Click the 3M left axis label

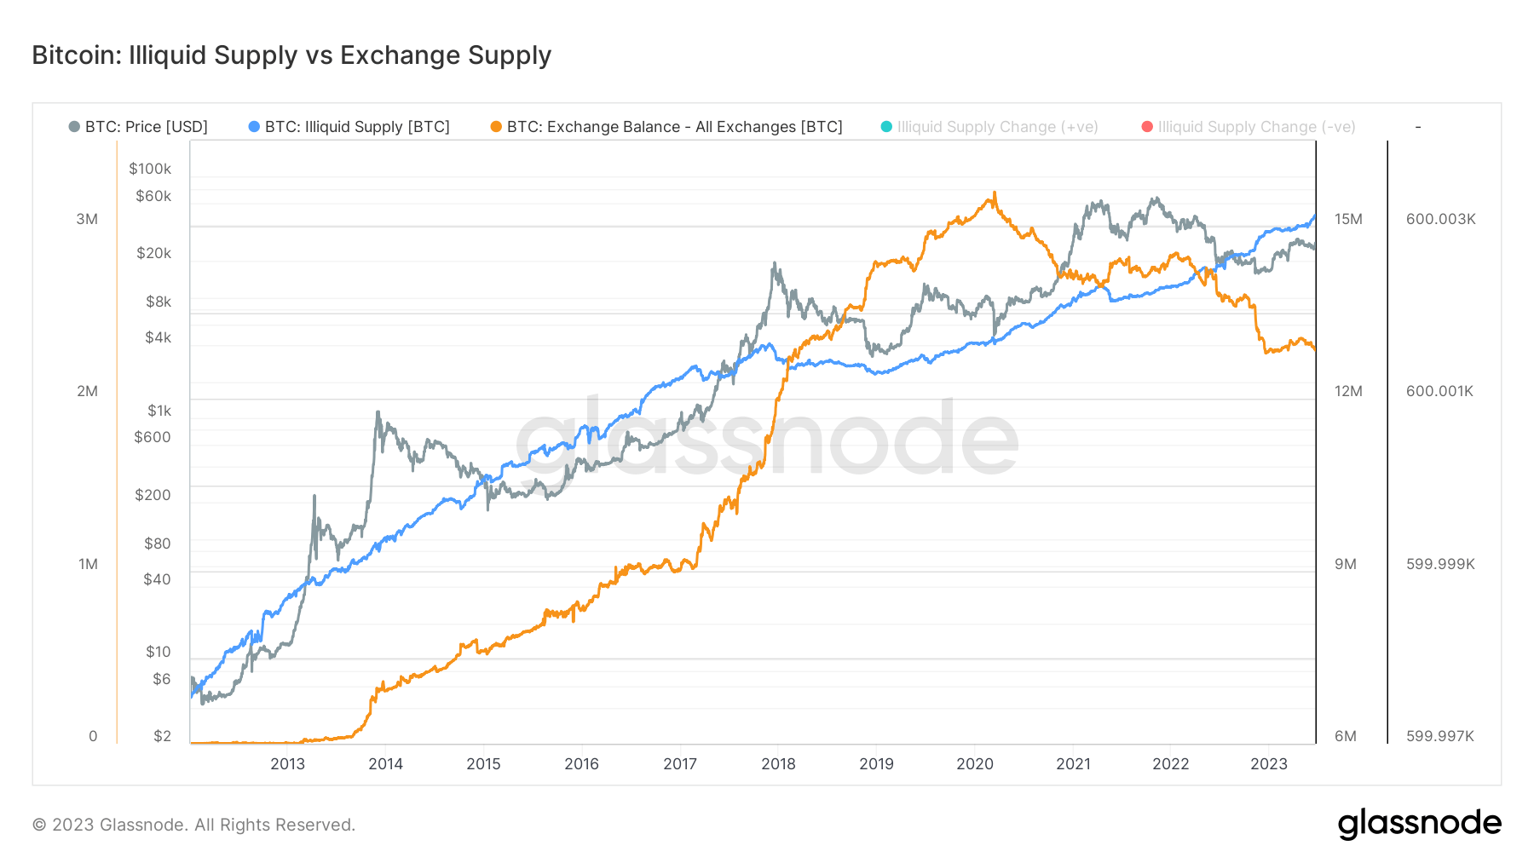coord(87,219)
